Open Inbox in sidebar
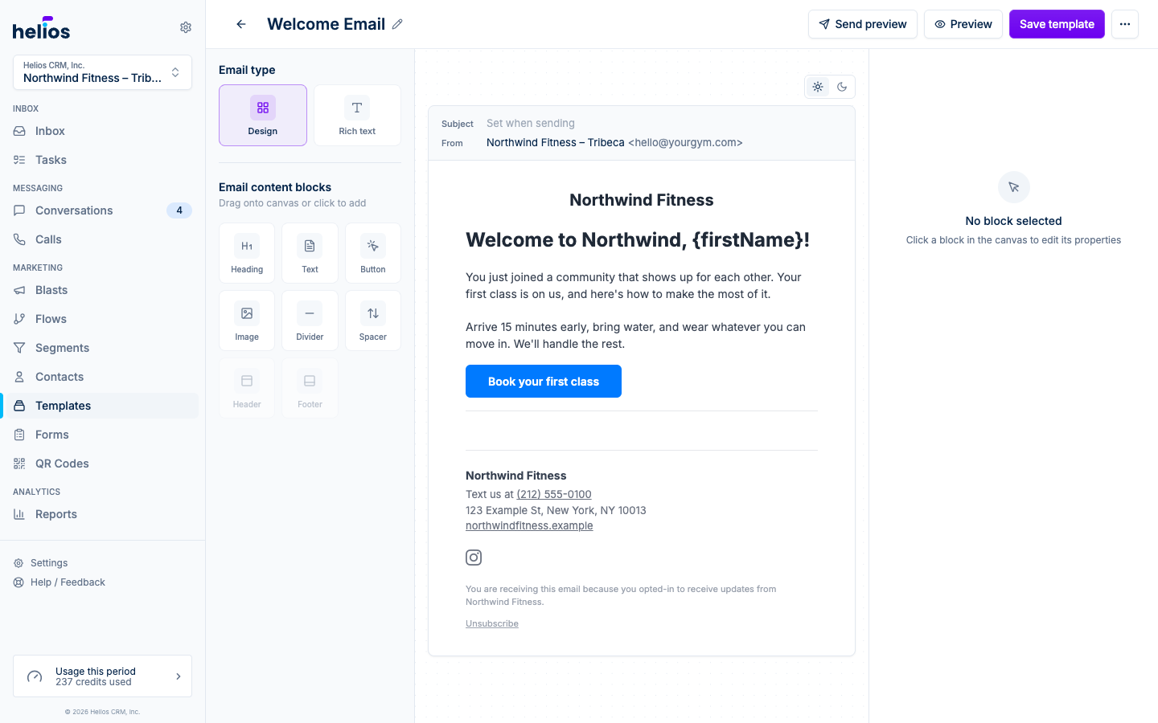 [x=101, y=131]
